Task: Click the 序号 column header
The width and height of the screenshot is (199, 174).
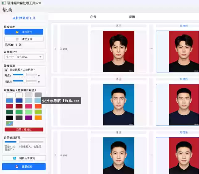Action: [93, 17]
